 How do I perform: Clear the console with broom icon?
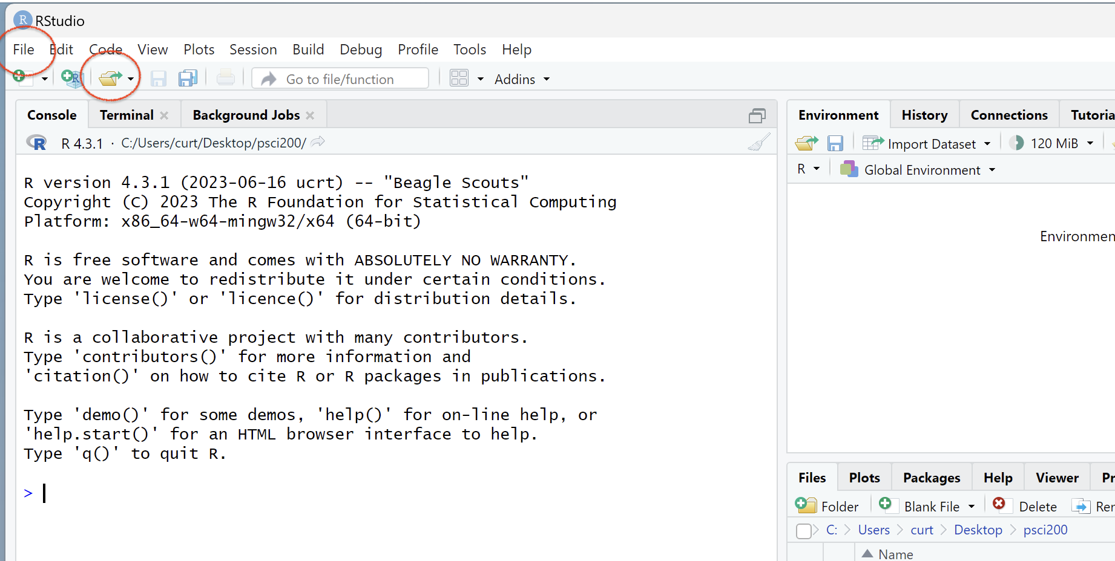pos(759,142)
